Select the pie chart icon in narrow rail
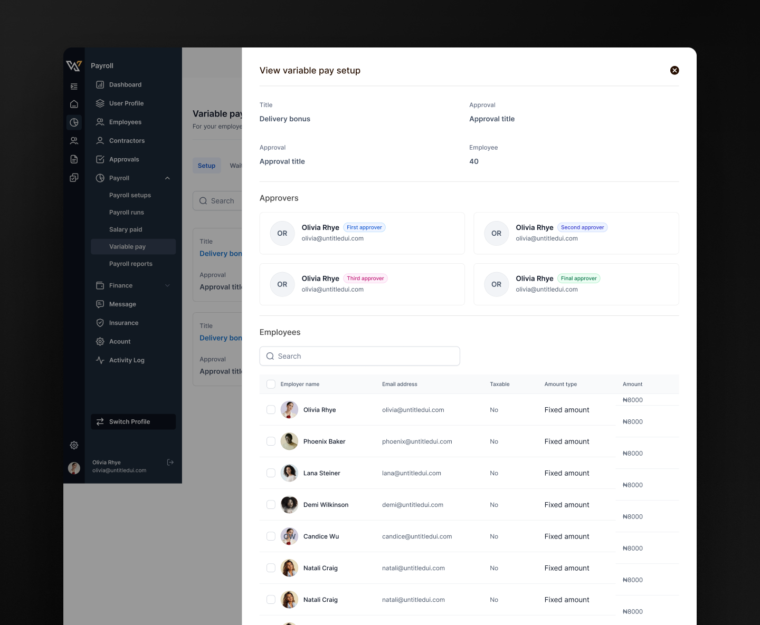760x625 pixels. tap(74, 122)
